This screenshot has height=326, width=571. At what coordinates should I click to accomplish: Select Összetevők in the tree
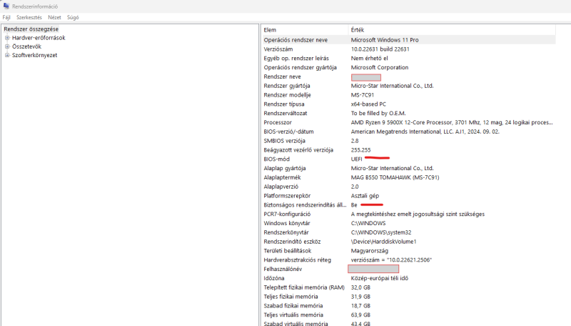(x=26, y=46)
